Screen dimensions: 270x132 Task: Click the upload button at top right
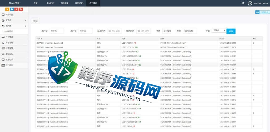[x=262, y=12]
